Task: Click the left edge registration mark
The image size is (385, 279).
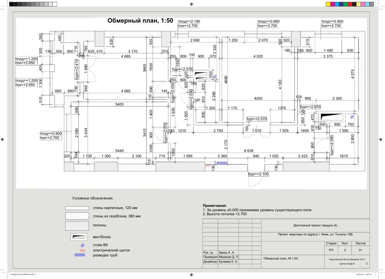Action: [3, 139]
